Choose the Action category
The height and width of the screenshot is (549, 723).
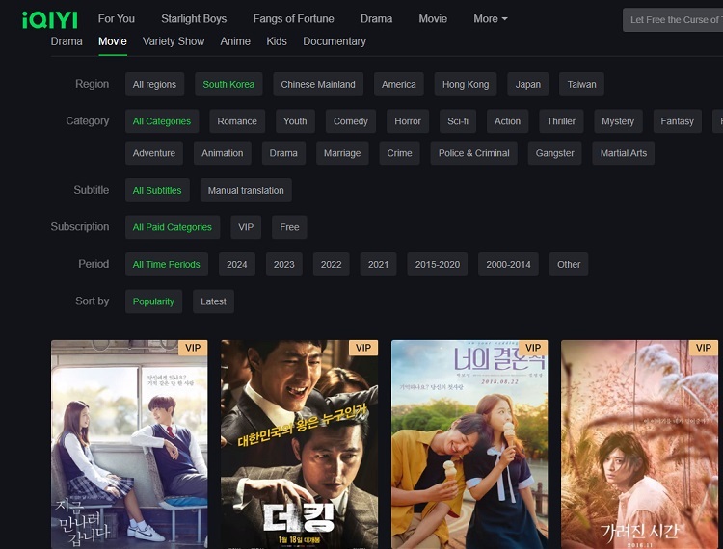pos(507,121)
